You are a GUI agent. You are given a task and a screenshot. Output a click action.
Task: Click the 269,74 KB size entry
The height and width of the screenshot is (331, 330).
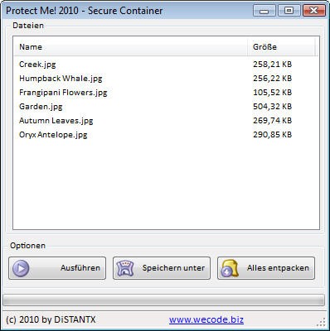pyautogui.click(x=272, y=121)
